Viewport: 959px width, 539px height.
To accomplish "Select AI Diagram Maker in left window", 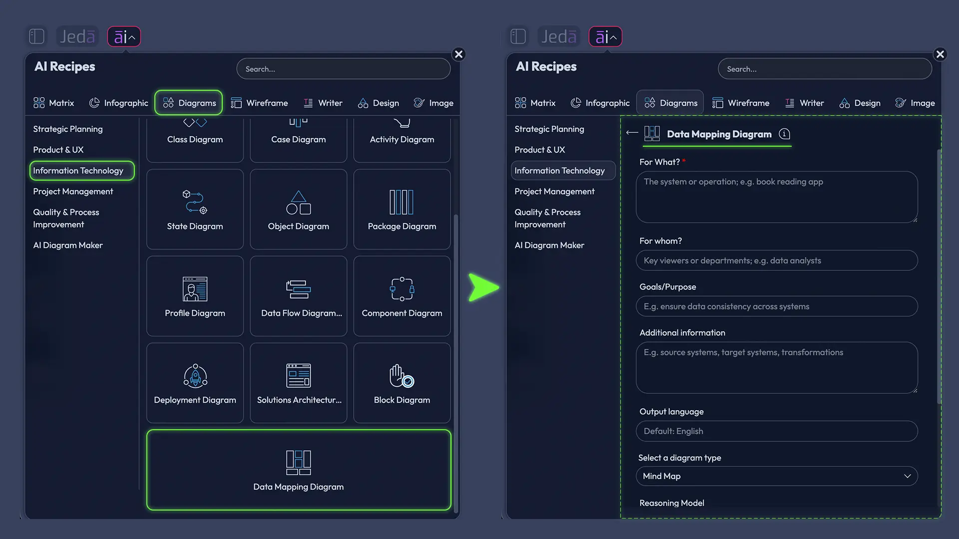I will (68, 245).
